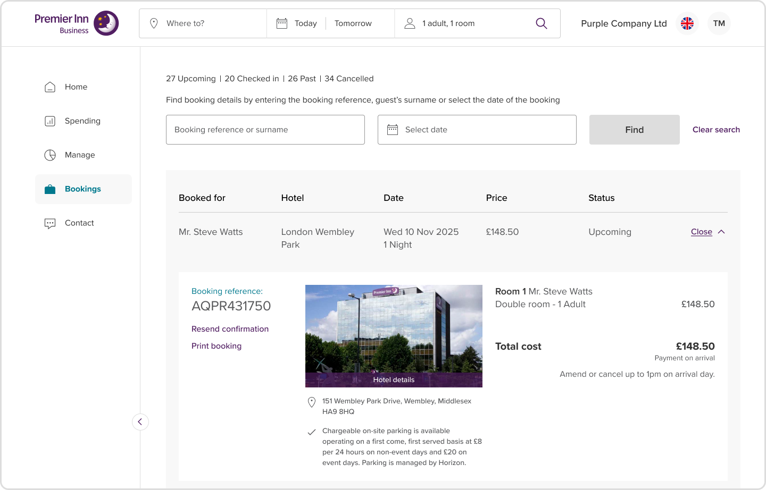Collapse the sidebar with the left arrow button
The width and height of the screenshot is (766, 490).
(x=140, y=422)
